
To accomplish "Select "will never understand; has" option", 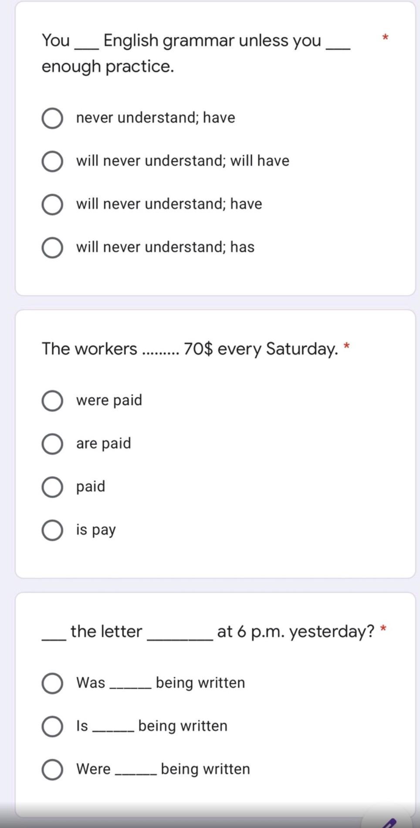I will pos(52,248).
